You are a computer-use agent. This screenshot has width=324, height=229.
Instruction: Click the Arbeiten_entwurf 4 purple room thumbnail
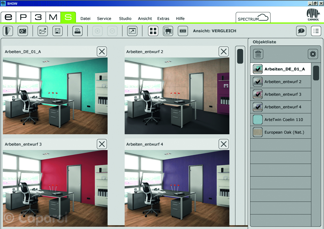coord(177,188)
